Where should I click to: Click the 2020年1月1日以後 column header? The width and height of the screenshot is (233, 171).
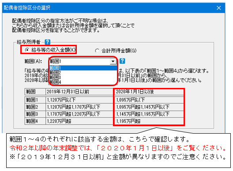tap(149, 91)
